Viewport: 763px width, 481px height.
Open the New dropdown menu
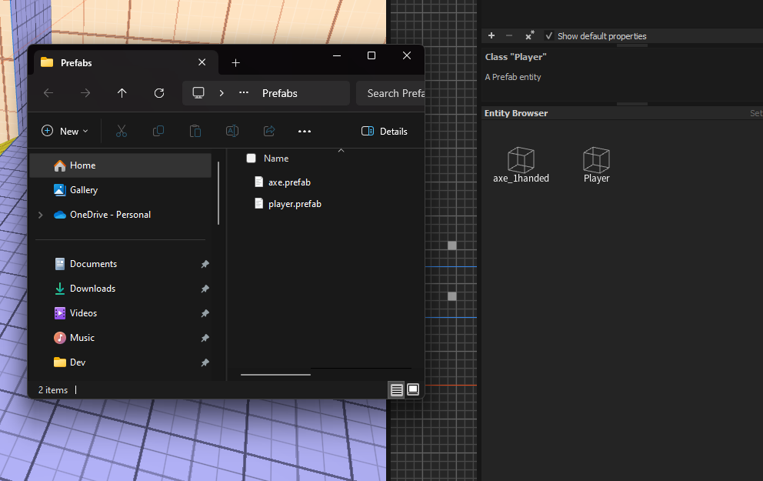point(65,131)
